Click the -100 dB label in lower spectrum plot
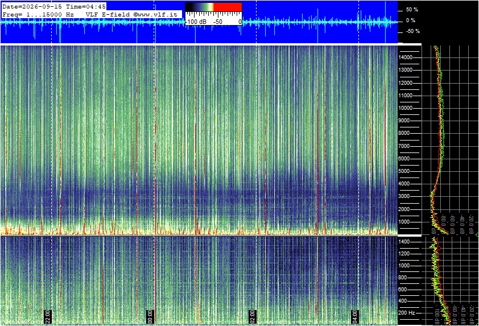Screen dimensions: 479x326 click(437, 315)
